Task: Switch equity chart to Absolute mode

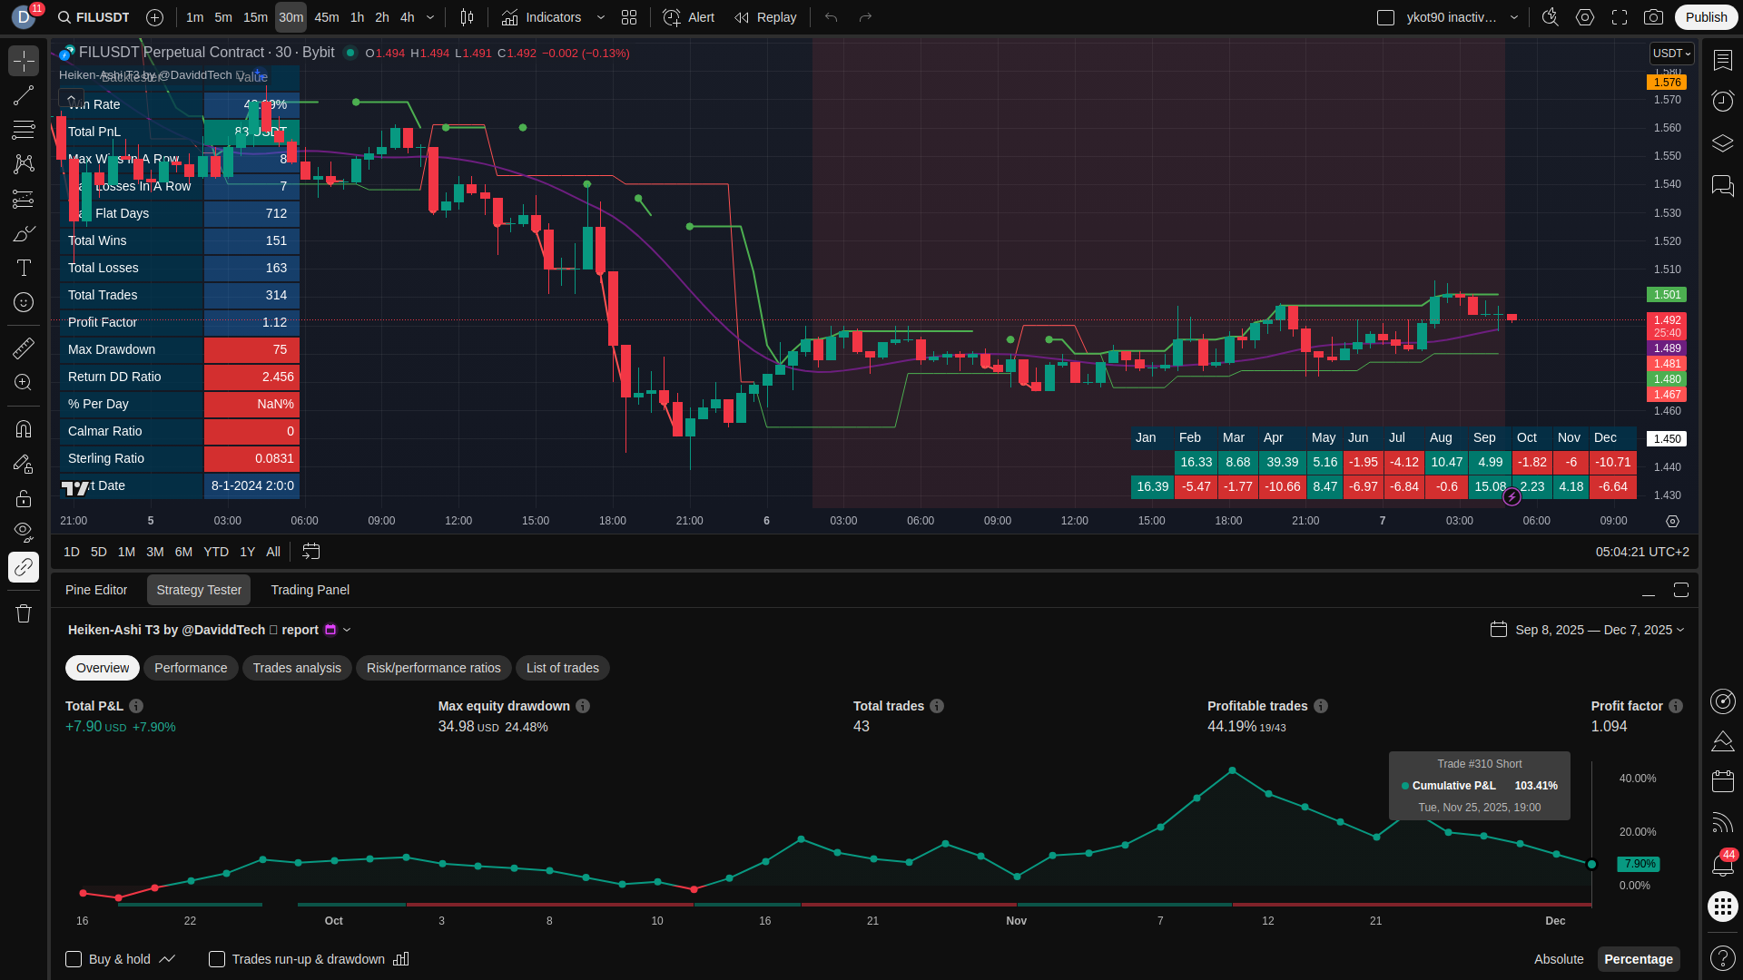Action: pos(1558,959)
